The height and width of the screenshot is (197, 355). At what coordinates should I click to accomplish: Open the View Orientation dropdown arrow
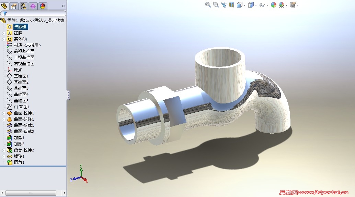[x=244, y=5]
